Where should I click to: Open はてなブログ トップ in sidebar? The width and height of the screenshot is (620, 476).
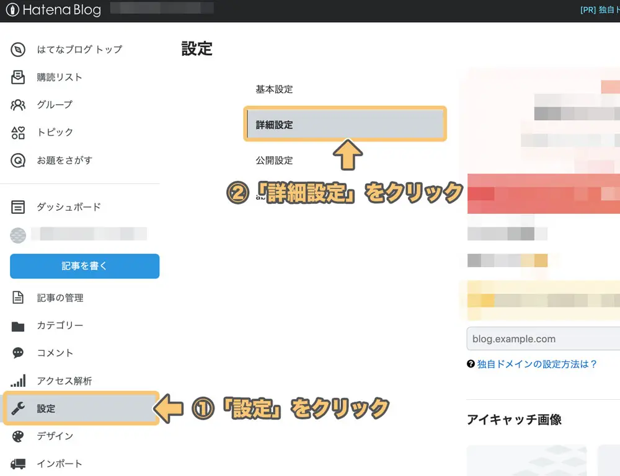pos(79,50)
